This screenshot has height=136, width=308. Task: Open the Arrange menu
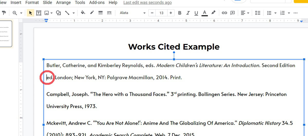pyautogui.click(x=63, y=3)
